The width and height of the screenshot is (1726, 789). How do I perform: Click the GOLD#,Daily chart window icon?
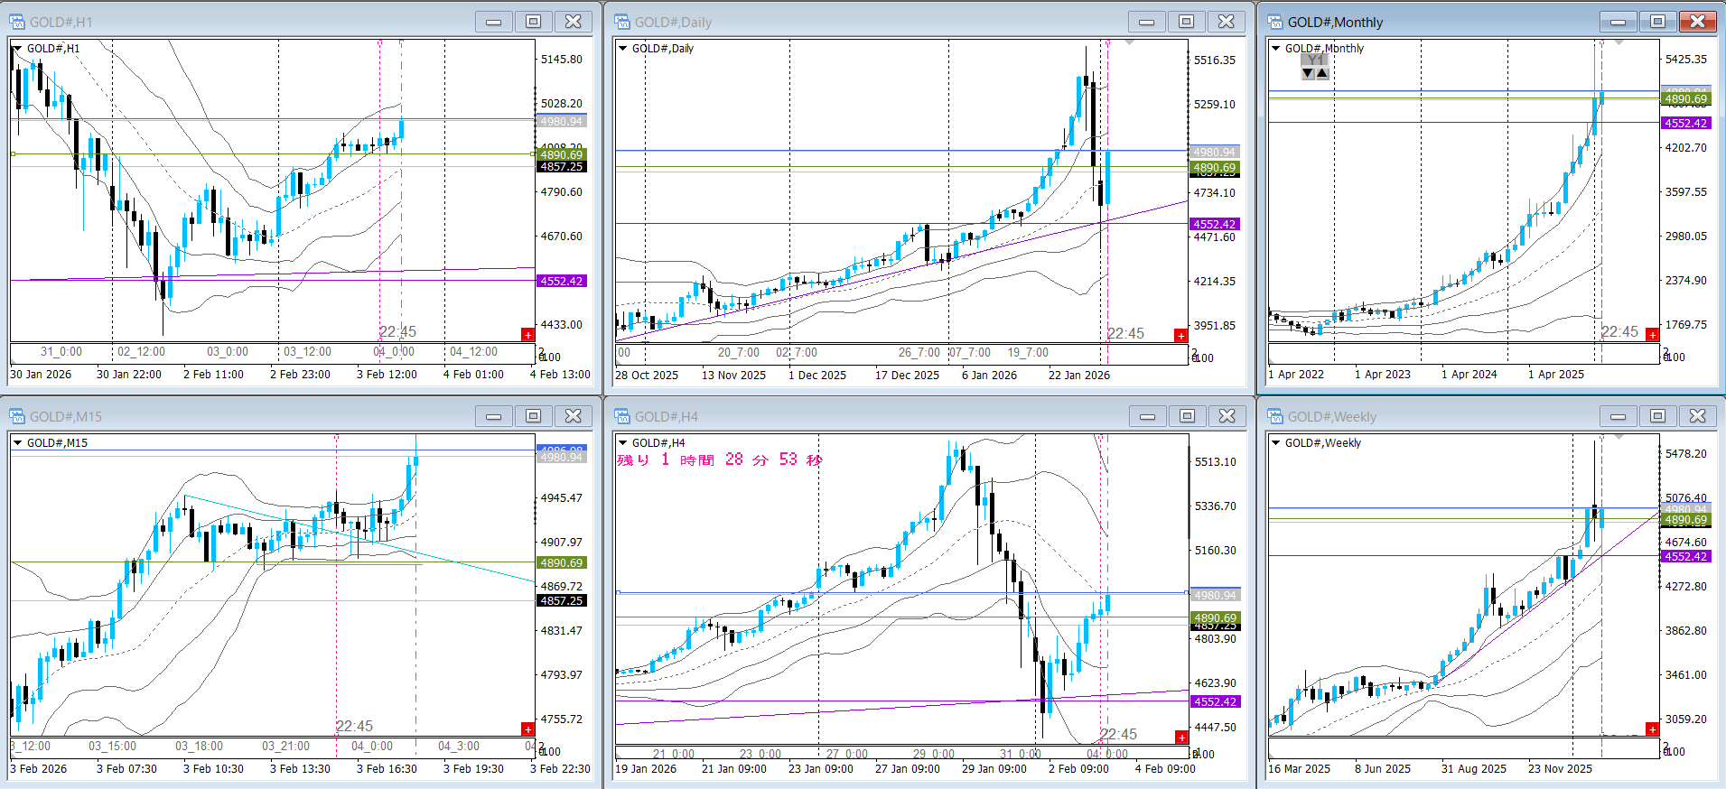point(622,22)
